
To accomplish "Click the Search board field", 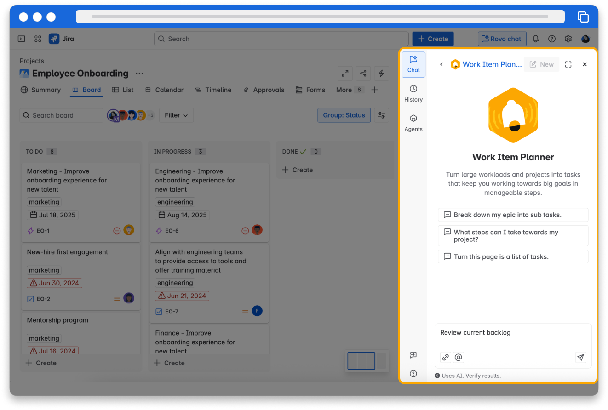I will pos(61,115).
